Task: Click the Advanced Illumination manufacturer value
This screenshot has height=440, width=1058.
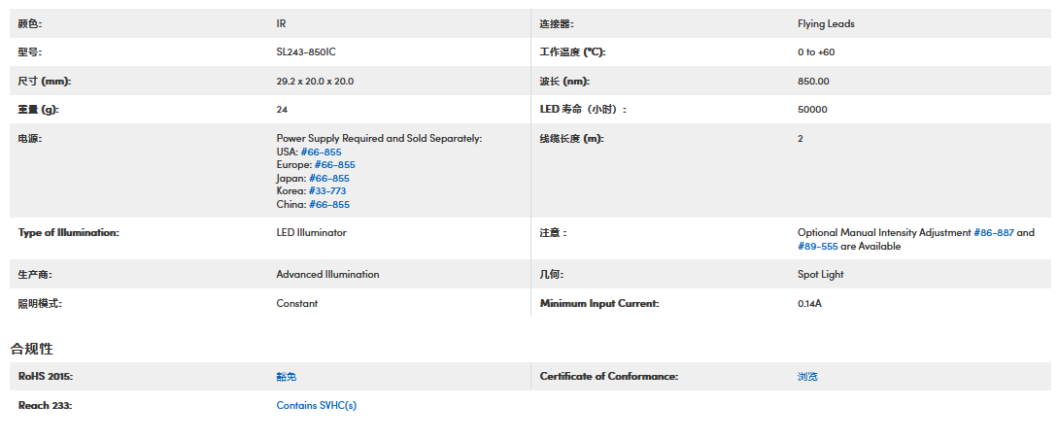Action: (327, 275)
